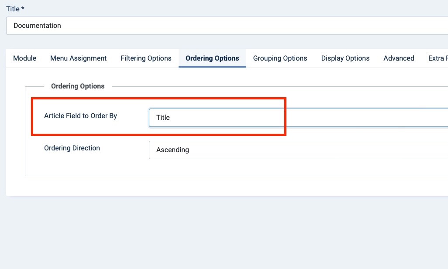
Task: Click the 'Title' value in the order-by selector
Action: [x=163, y=118]
